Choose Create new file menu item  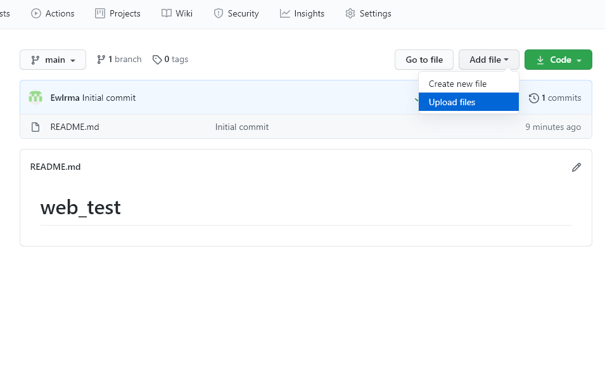(469, 84)
